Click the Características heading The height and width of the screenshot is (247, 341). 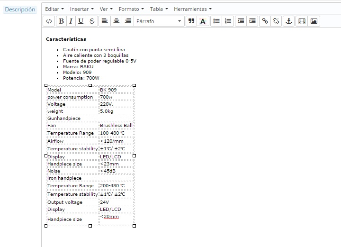[x=66, y=39]
